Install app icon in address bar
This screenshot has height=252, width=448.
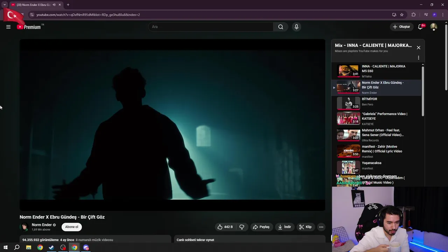(394, 15)
